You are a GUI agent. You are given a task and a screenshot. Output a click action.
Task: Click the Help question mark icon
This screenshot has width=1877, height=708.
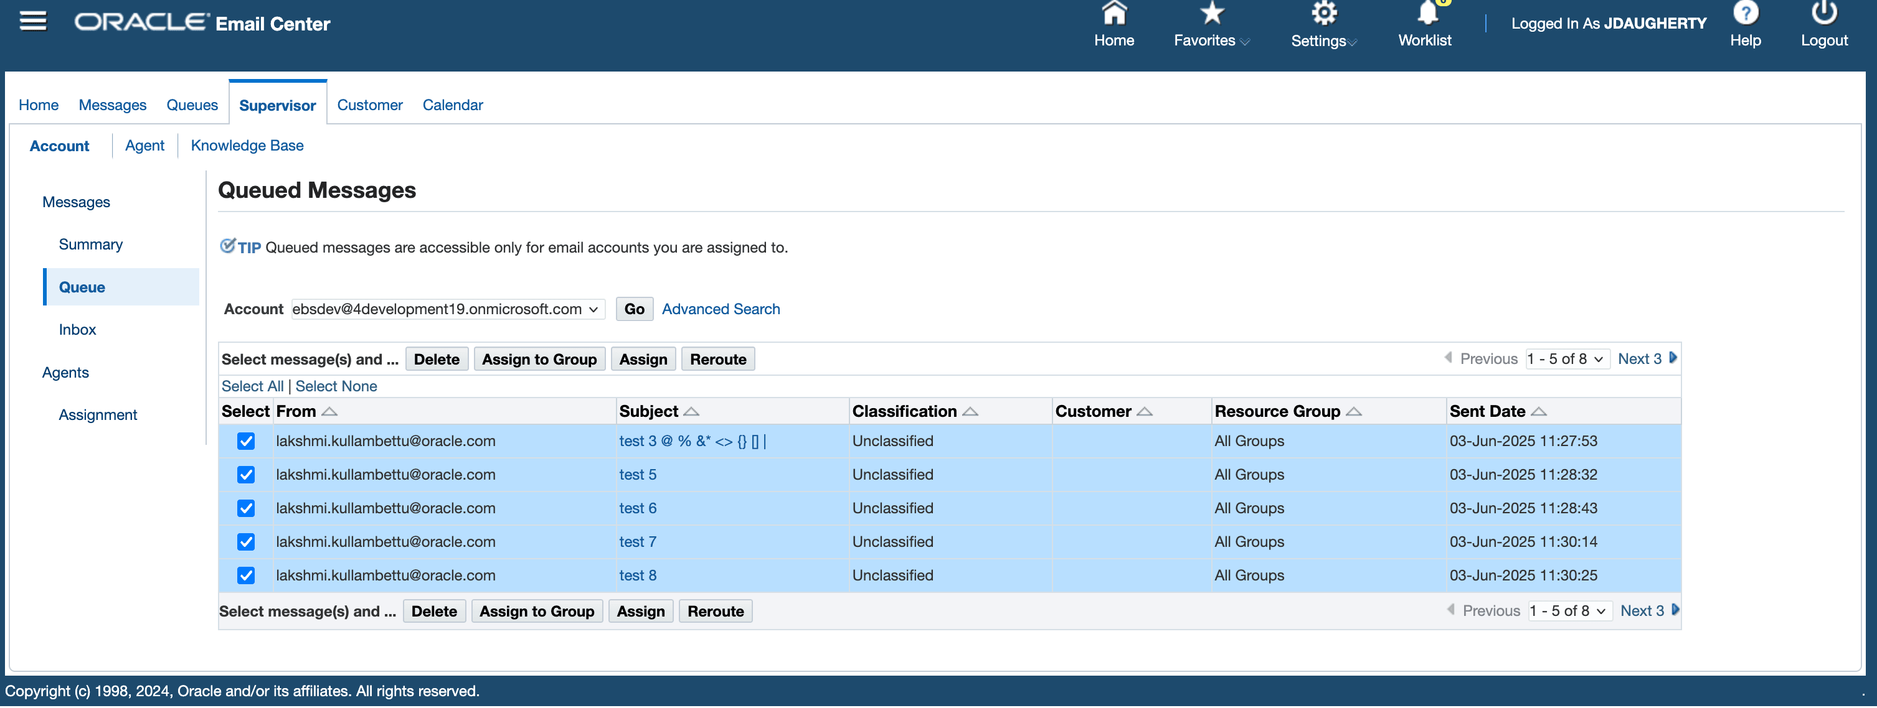(x=1745, y=13)
